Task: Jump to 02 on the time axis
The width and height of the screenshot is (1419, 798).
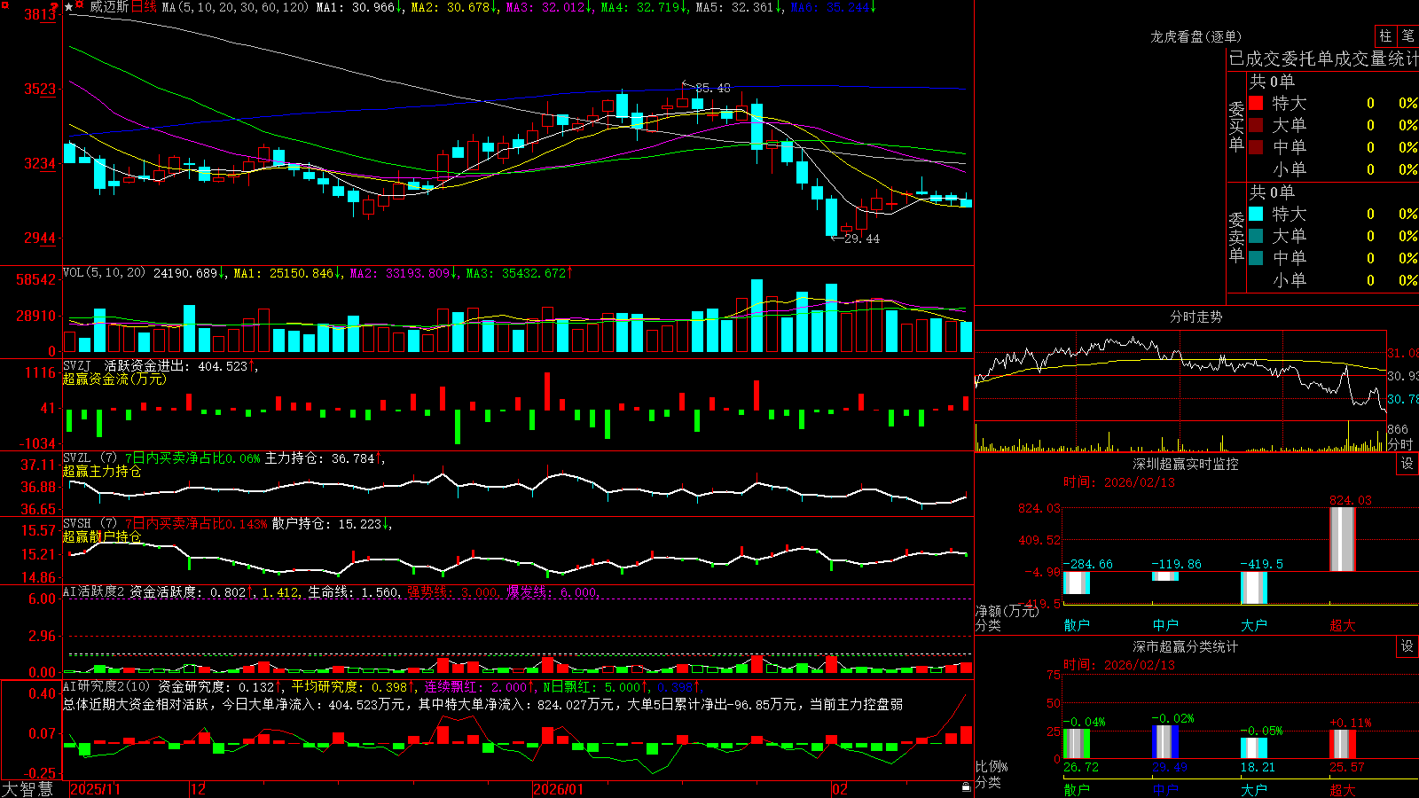Action: 840,789
